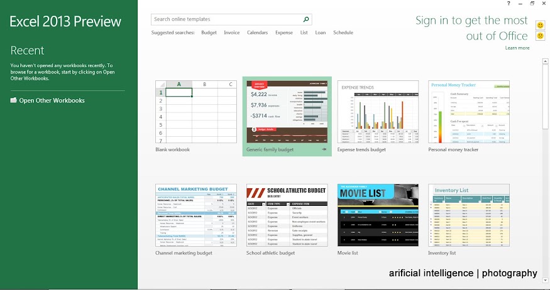Choose the Movie list template thumbnail
The height and width of the screenshot is (290, 550).
click(x=378, y=215)
